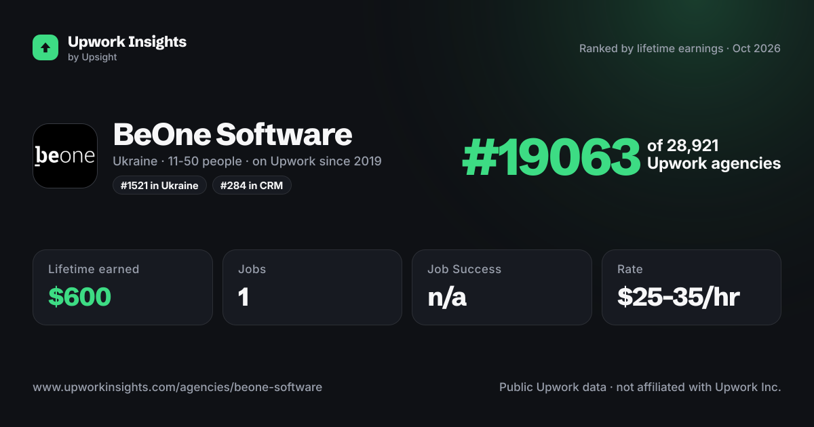This screenshot has height=427, width=814.
Task: Open the upworkinsights.com/agencies/beone-software URL
Action: (x=178, y=388)
